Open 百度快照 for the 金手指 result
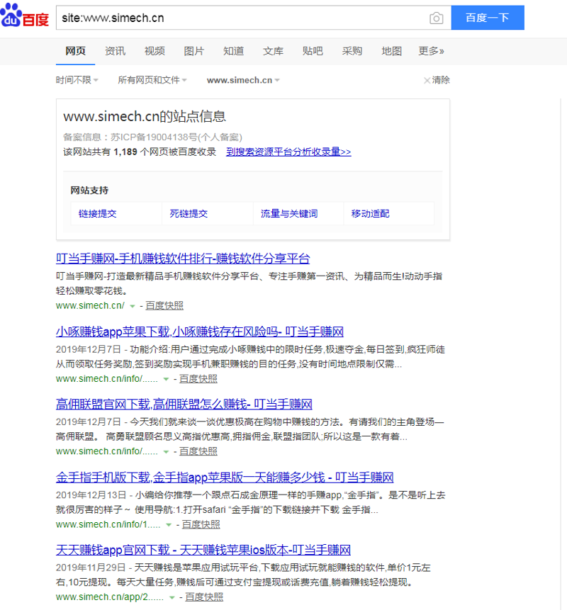567x610 pixels. [201, 524]
